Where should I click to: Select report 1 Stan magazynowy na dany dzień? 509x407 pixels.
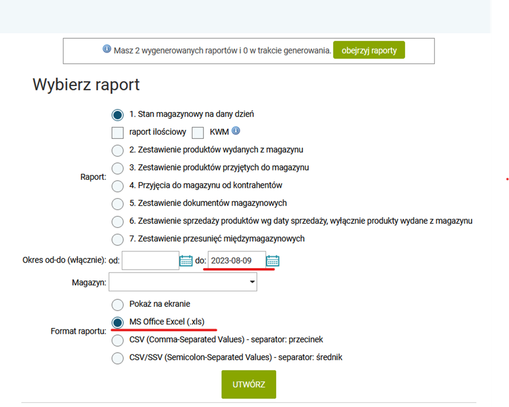[x=117, y=115]
